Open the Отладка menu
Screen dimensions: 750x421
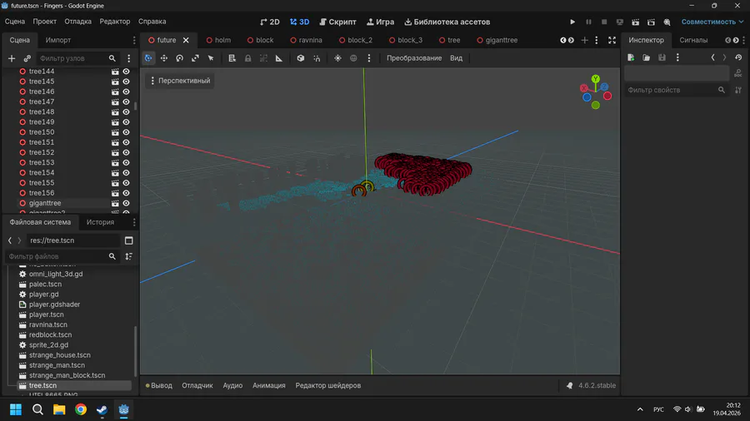(x=78, y=22)
